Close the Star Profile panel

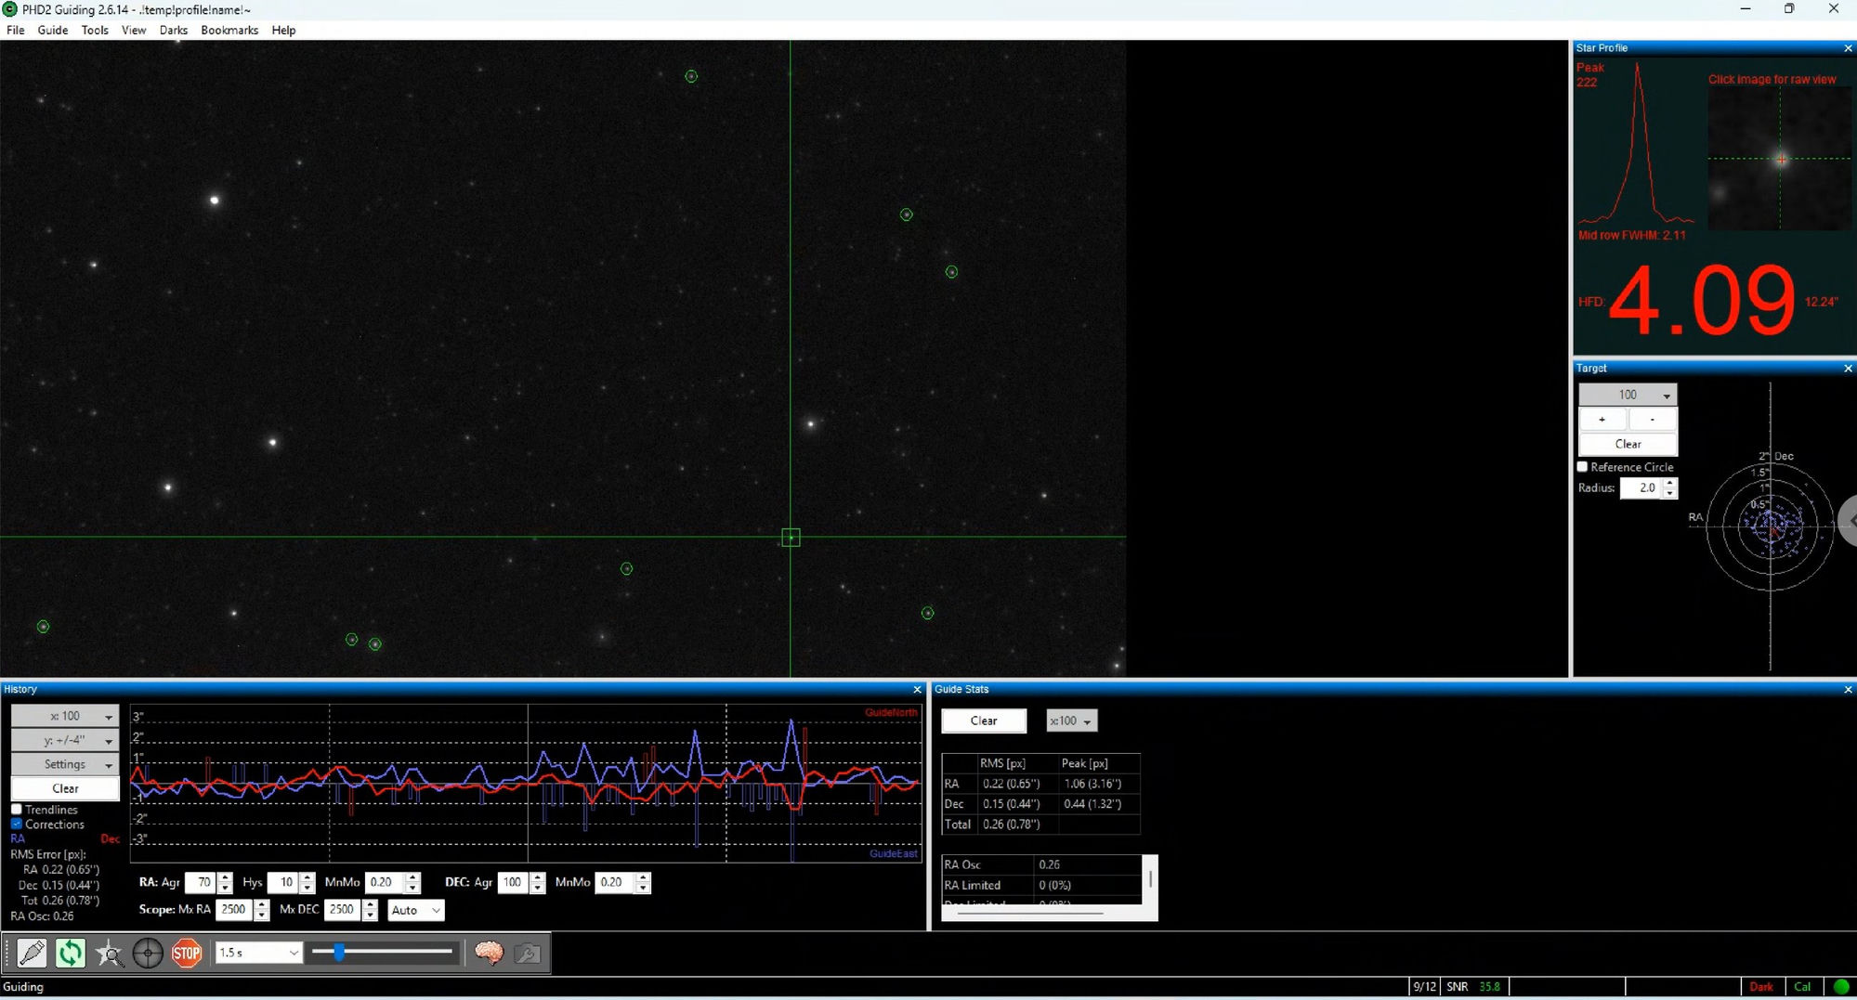(x=1847, y=48)
